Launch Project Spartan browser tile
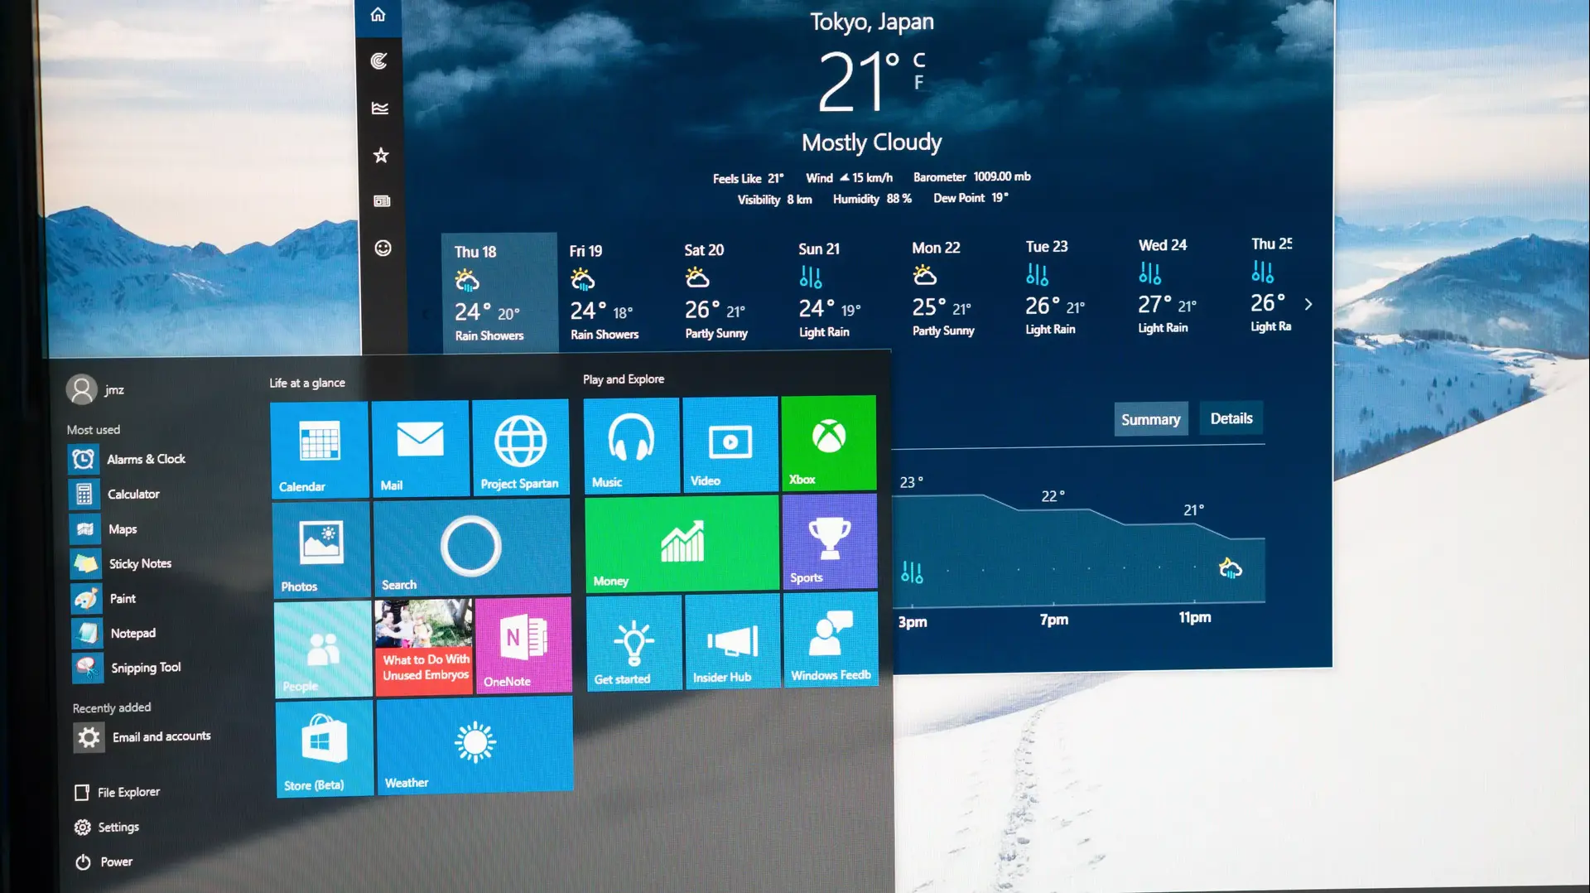This screenshot has height=893, width=1590. 521,447
